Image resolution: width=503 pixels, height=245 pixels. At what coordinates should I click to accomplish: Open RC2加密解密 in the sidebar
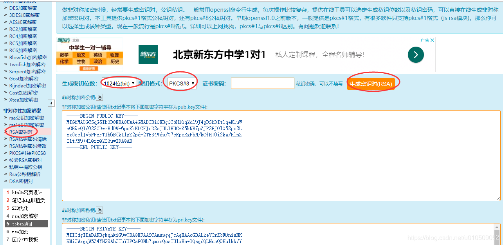pyautogui.click(x=23, y=29)
